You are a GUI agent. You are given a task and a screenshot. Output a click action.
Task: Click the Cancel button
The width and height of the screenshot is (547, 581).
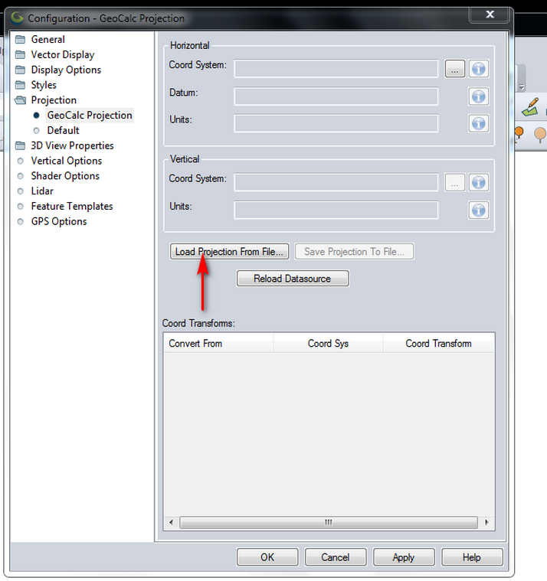(x=336, y=557)
